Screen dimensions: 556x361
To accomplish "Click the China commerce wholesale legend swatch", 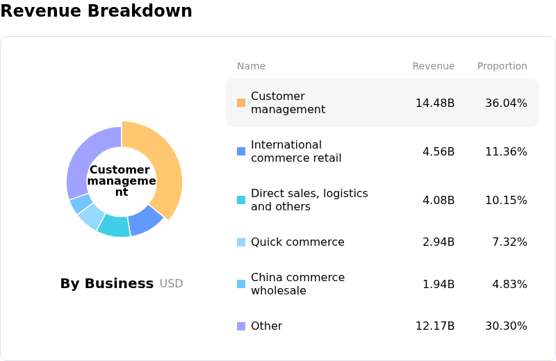I will [241, 284].
